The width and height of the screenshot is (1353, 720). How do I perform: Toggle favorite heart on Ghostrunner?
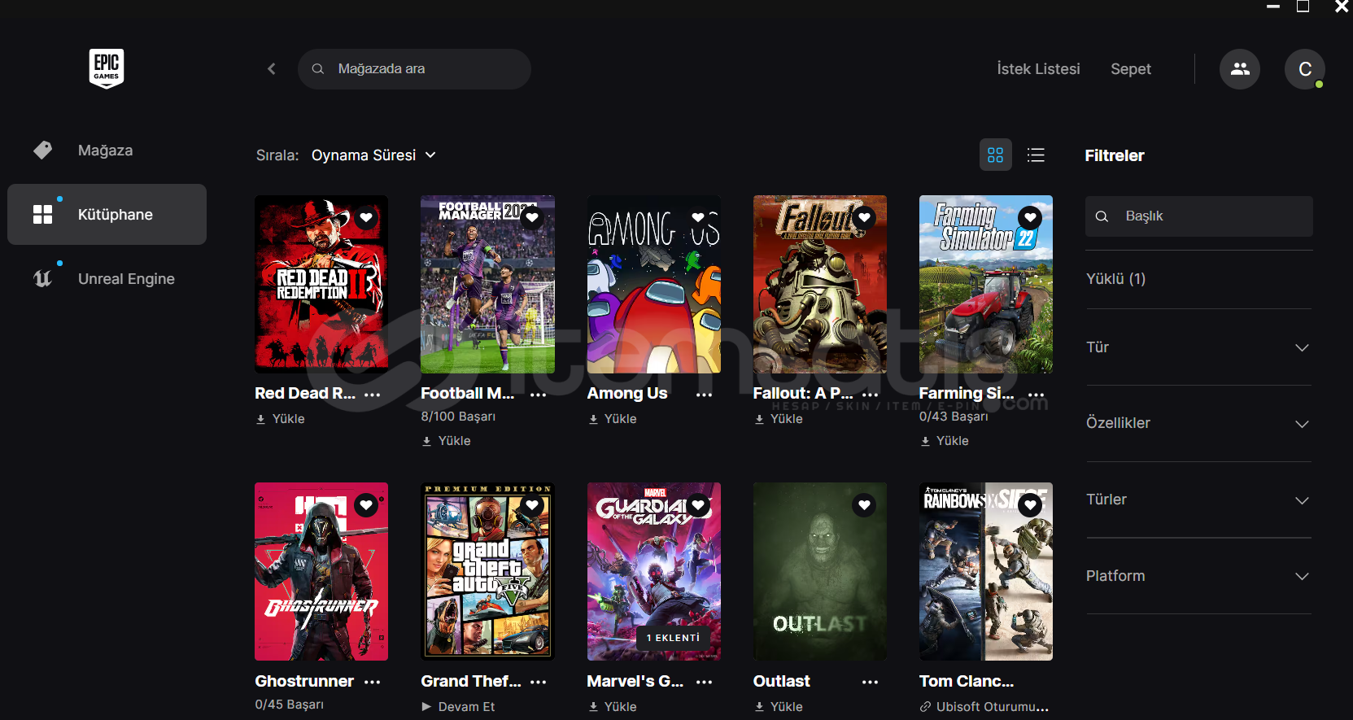(366, 505)
